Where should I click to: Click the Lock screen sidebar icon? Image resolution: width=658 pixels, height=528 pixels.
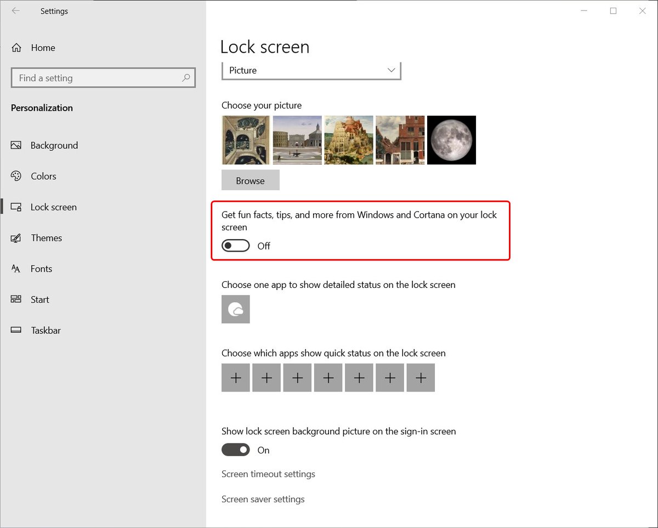coord(16,207)
